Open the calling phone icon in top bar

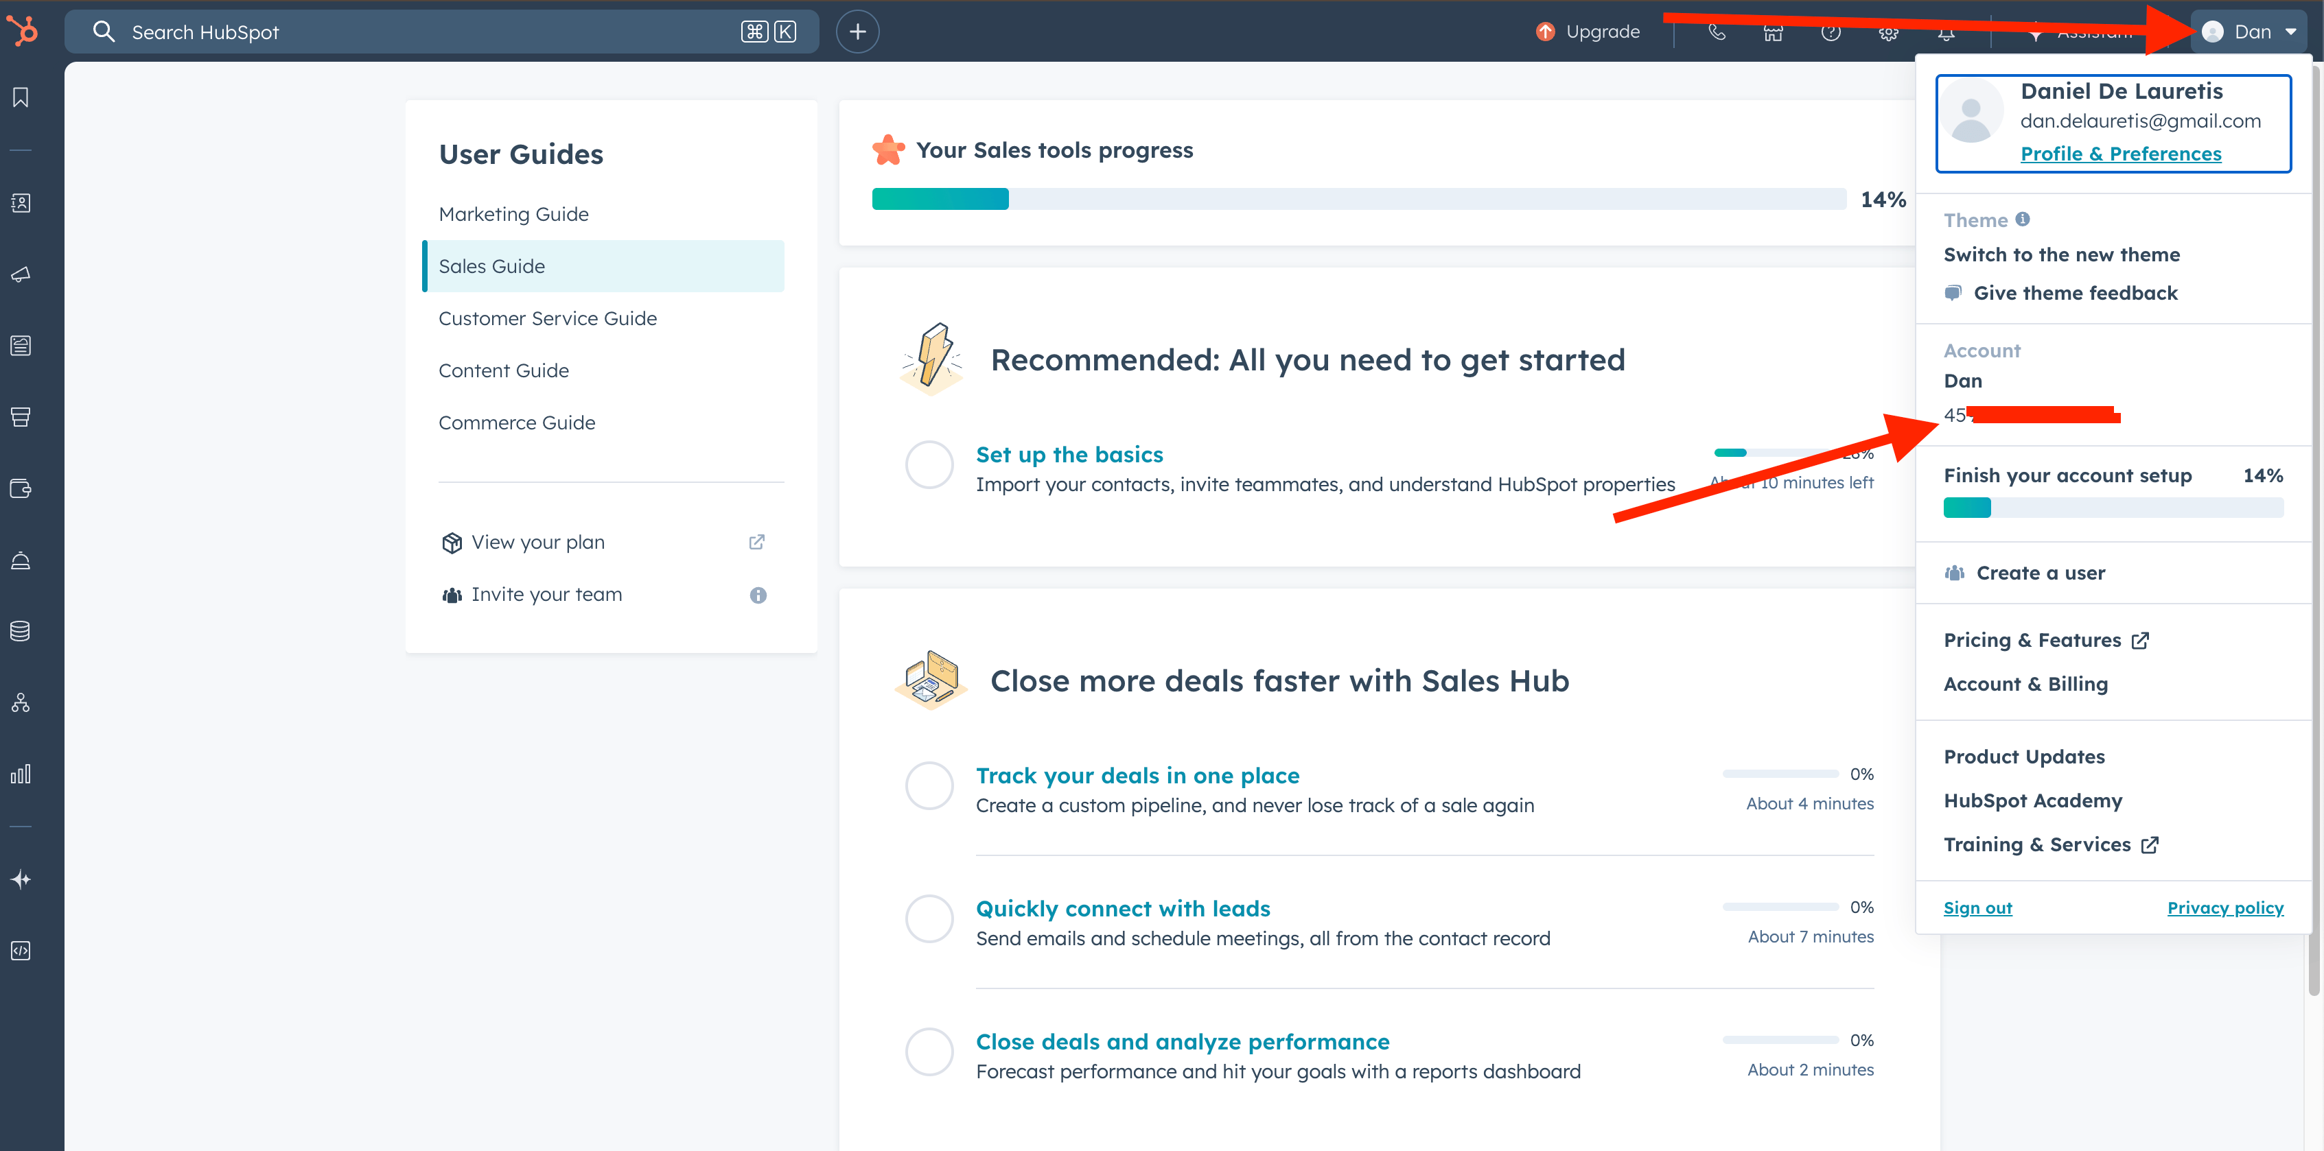click(1717, 32)
